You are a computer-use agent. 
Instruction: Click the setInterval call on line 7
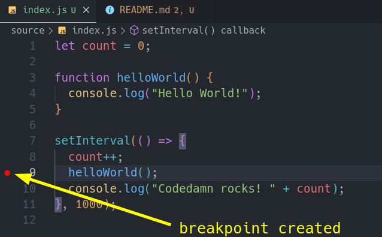pyautogui.click(x=93, y=141)
